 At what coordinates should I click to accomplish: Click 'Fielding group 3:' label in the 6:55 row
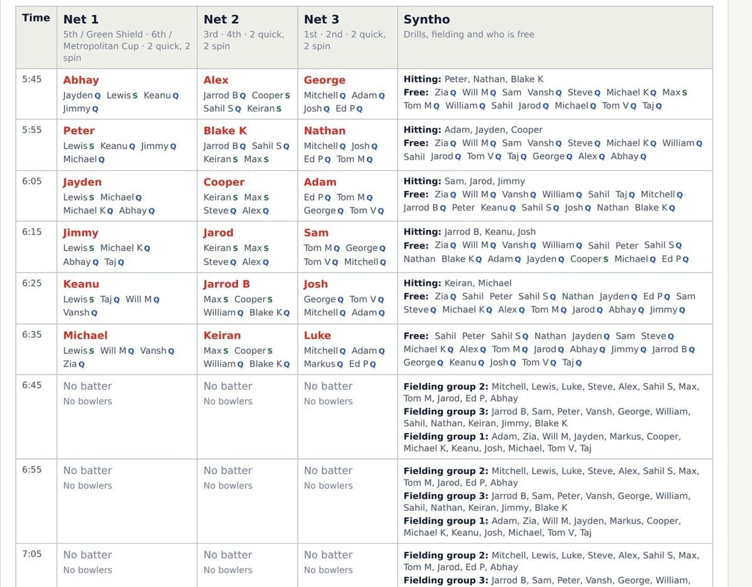[x=446, y=496]
